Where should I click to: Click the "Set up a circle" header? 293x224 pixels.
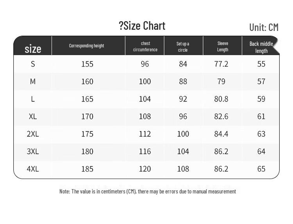point(183,47)
